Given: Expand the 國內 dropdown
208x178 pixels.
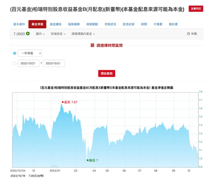Looking at the screenshot, I should pos(40,34).
